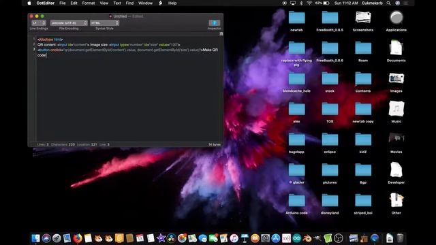Open the Find menu

click(x=129, y=3)
